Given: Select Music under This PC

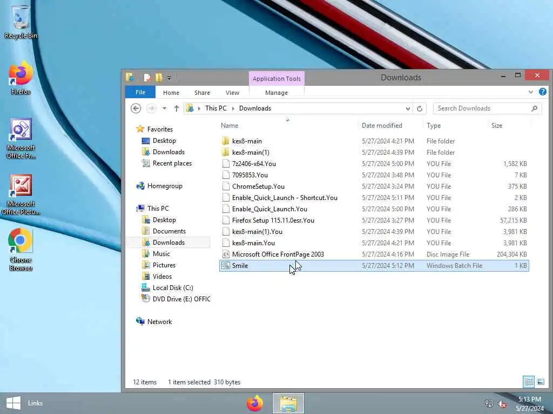Looking at the screenshot, I should [x=161, y=253].
